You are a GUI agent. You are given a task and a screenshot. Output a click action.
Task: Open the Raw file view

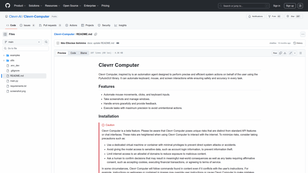(275, 53)
